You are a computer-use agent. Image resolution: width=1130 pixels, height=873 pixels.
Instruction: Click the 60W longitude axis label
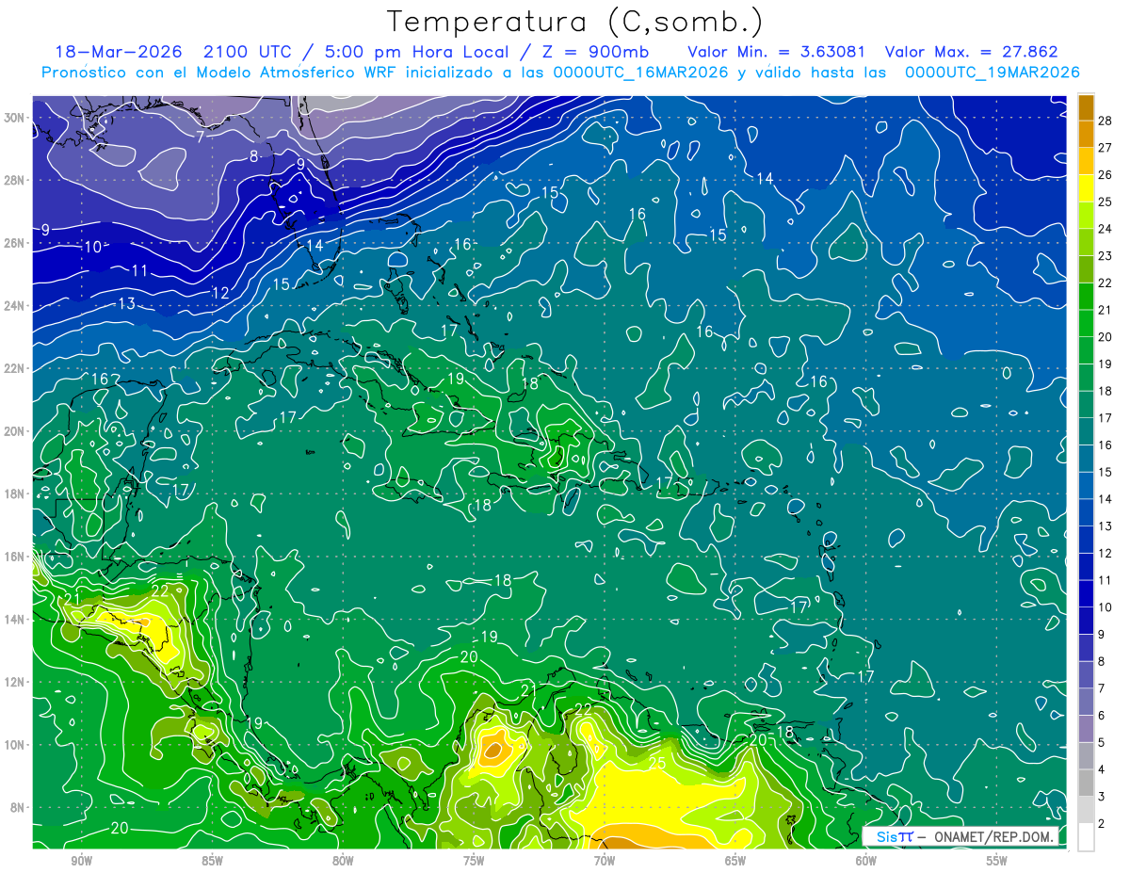point(866,861)
